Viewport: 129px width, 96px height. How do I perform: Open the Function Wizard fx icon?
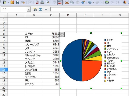coord(35,9)
